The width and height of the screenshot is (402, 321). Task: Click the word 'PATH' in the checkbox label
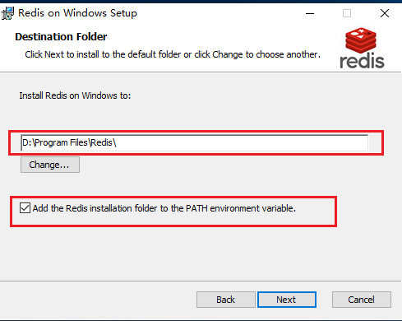[196, 208]
